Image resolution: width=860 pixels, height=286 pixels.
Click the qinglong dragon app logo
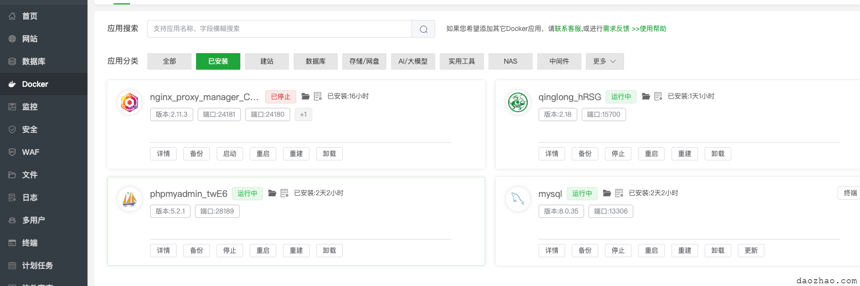pyautogui.click(x=518, y=102)
